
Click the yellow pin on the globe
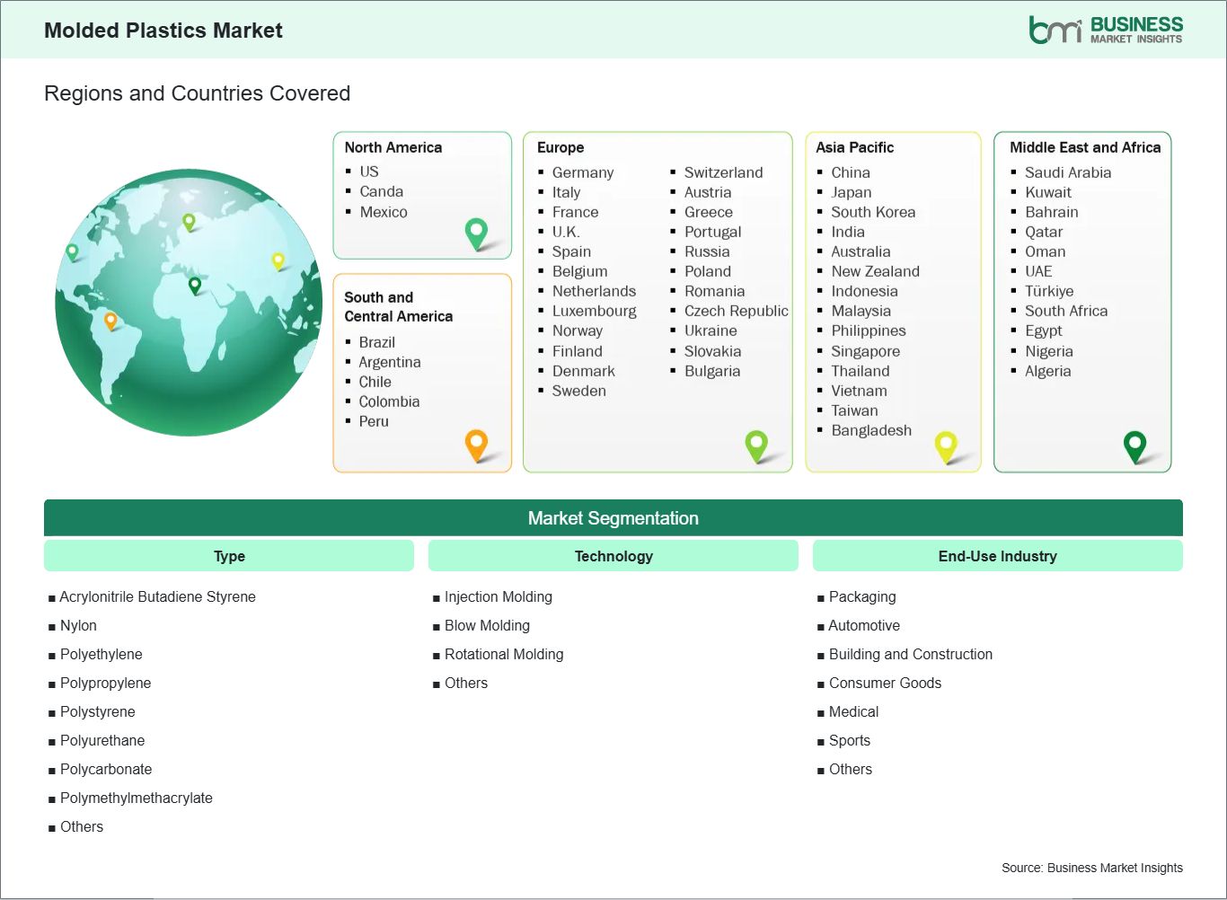click(278, 260)
